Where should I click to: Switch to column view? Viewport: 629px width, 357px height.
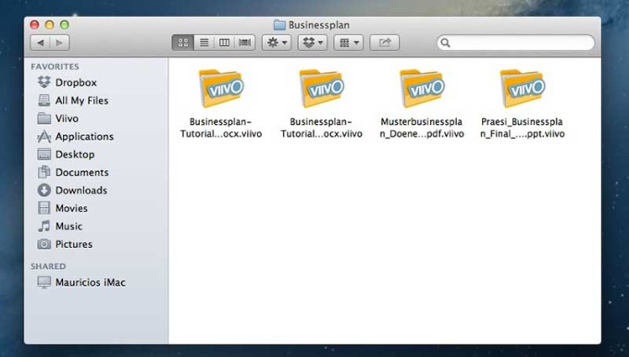pos(224,43)
